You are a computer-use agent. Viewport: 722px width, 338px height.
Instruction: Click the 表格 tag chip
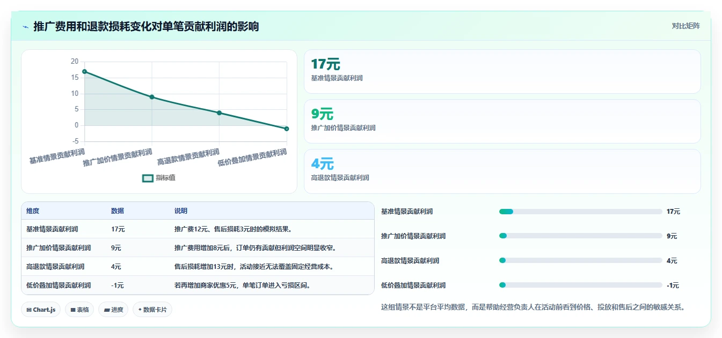pyautogui.click(x=79, y=310)
